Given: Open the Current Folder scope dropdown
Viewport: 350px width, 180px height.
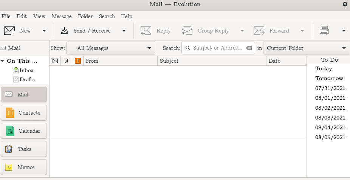Looking at the screenshot, I should [306, 48].
